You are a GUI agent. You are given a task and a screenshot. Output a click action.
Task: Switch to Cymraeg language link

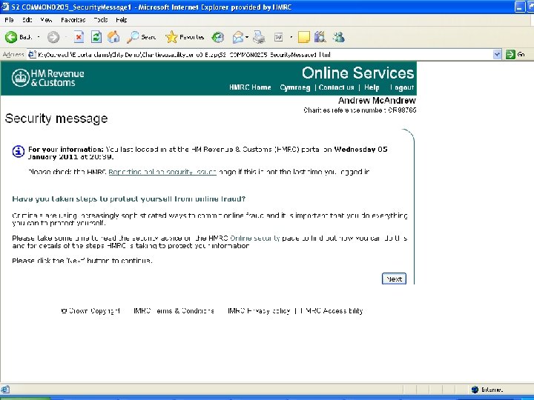tap(295, 87)
